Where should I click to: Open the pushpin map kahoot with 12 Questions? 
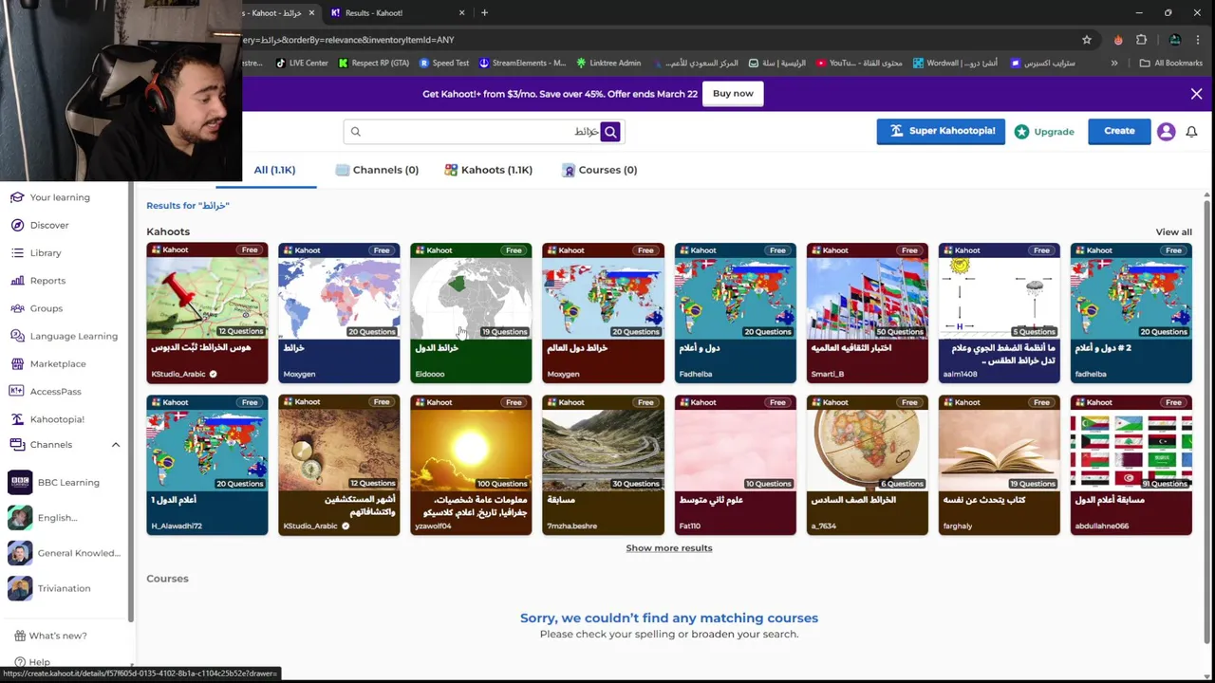click(x=207, y=313)
